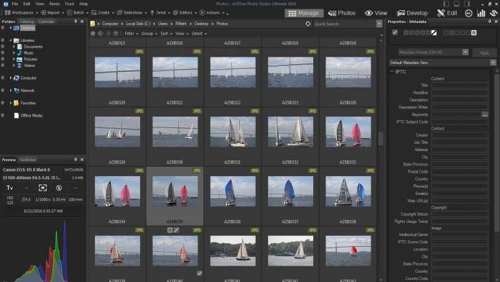Click the eye icon after Dashboard
Screen dimensions: 500x282
494,13
